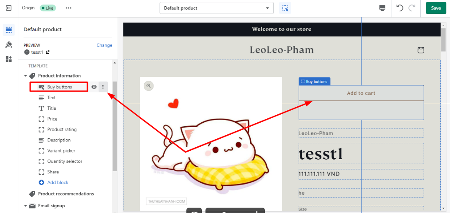
Task: Click the Live status badge
Action: 47,8
